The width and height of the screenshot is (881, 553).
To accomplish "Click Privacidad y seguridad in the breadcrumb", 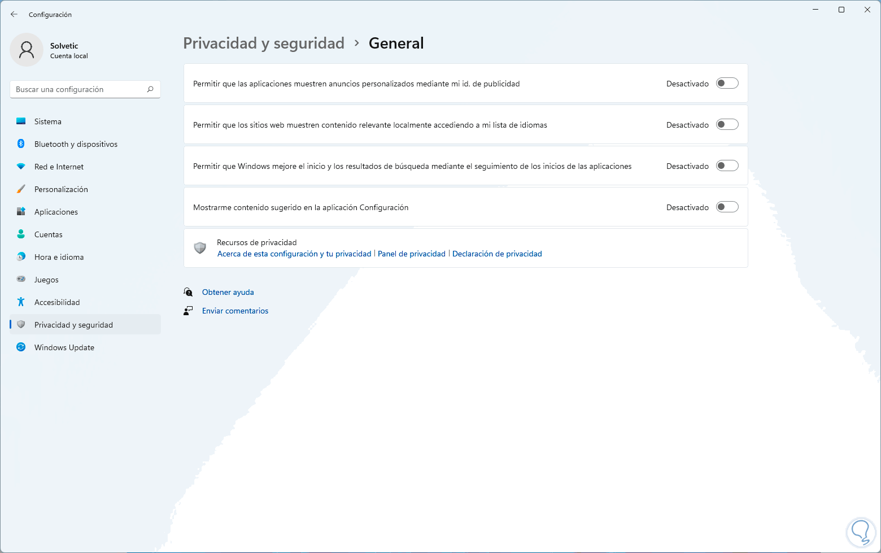I will (264, 43).
